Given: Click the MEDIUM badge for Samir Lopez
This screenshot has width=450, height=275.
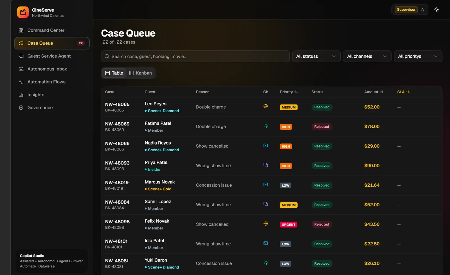Looking at the screenshot, I should (x=289, y=205).
